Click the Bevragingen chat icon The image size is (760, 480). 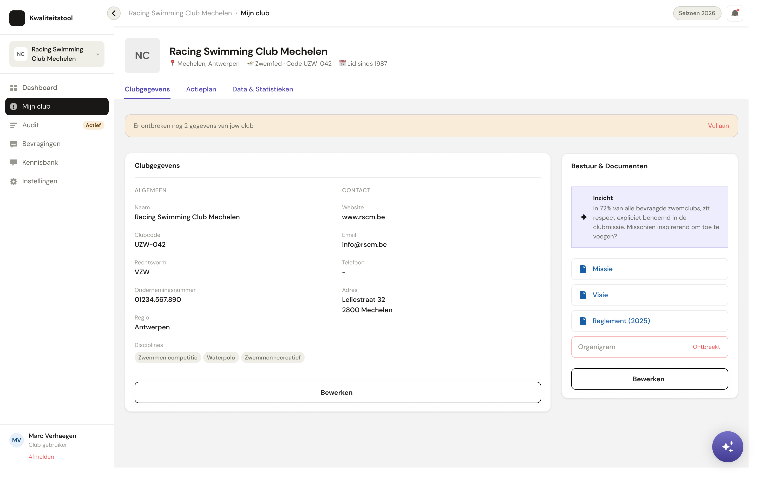(x=13, y=144)
